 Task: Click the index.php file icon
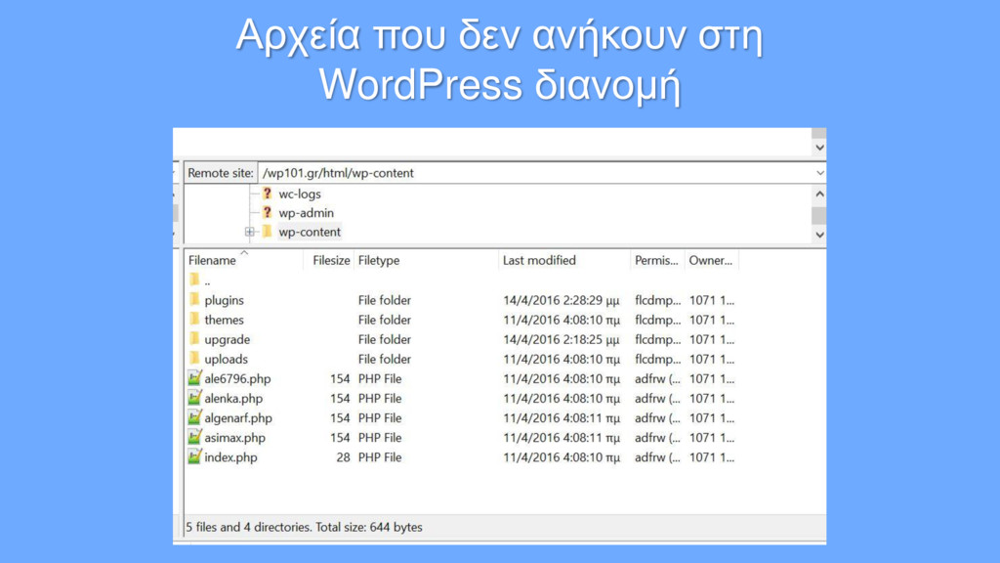(194, 457)
